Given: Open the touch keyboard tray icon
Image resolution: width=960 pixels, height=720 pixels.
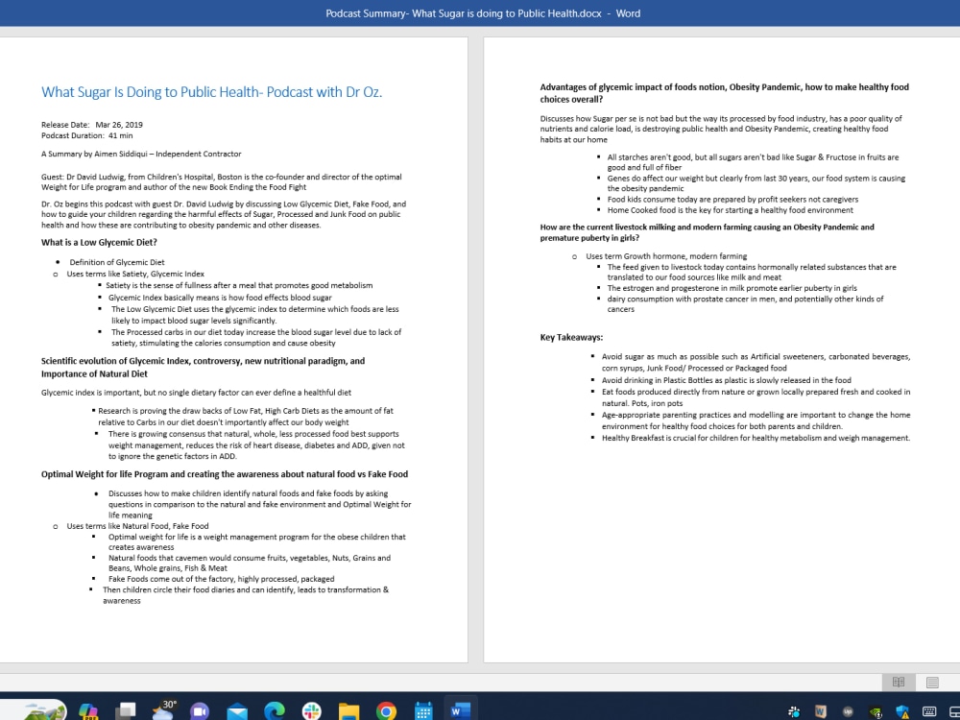Looking at the screenshot, I should pos(929,711).
